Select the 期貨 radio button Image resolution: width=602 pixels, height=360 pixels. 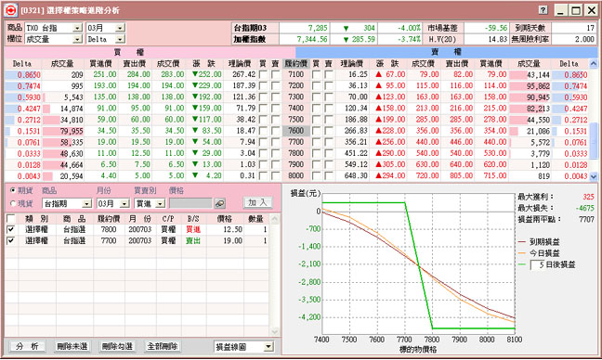click(x=13, y=190)
